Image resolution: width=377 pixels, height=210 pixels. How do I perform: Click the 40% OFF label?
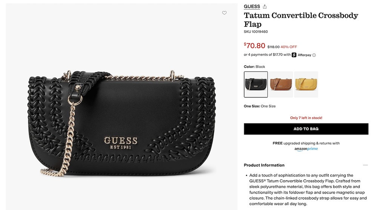[288, 47]
